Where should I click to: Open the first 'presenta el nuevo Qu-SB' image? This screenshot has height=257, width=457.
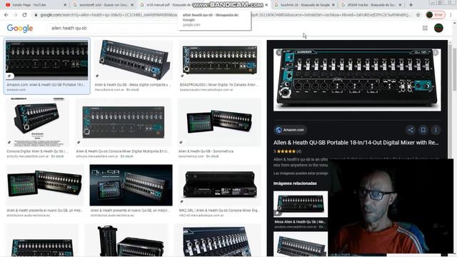pos(45,185)
